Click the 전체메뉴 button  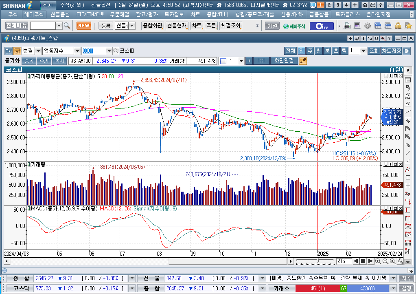coord(17,26)
